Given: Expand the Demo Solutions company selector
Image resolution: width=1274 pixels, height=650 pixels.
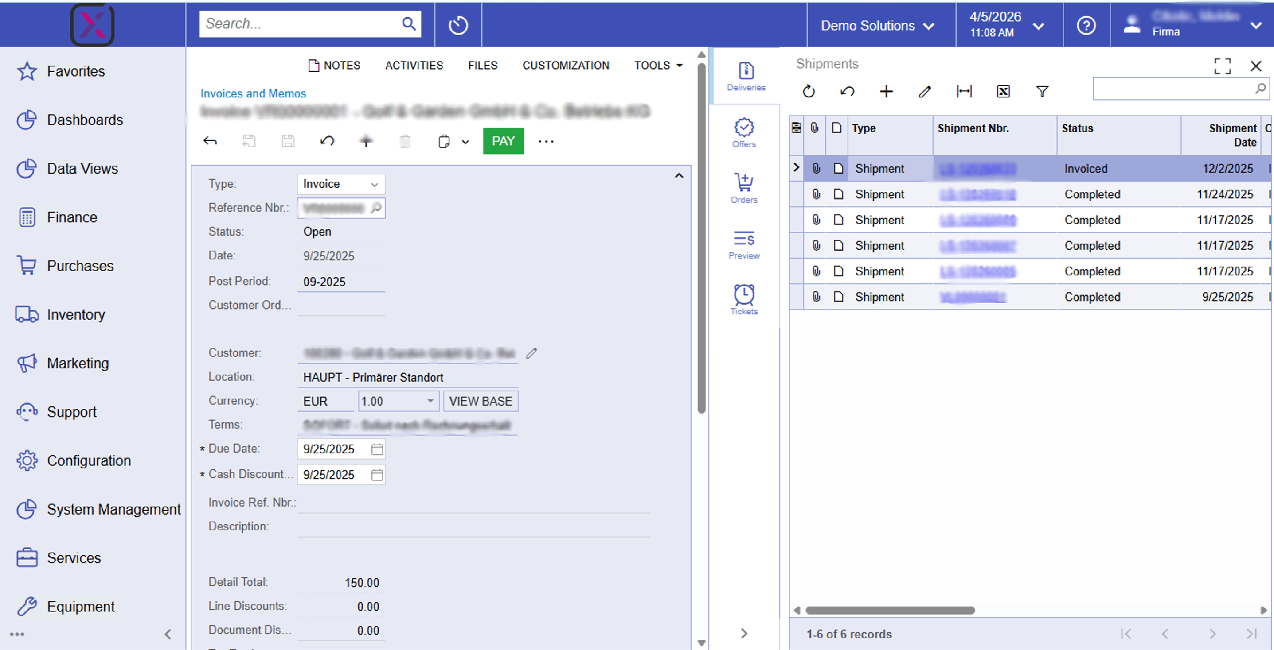Looking at the screenshot, I should pos(877,26).
